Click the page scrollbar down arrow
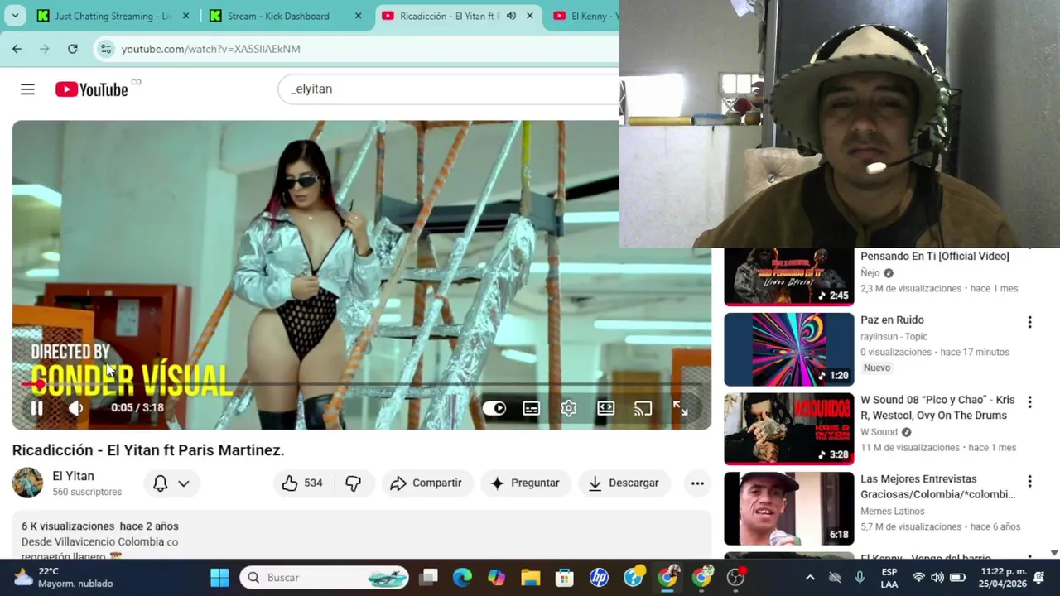Screen dimensions: 1060x596 point(1053,553)
